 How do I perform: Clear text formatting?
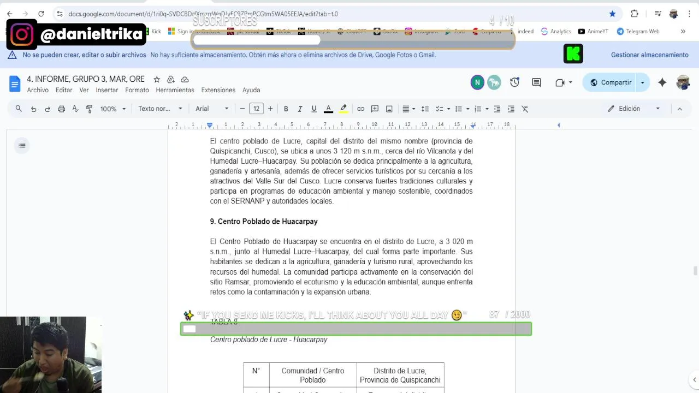[525, 109]
